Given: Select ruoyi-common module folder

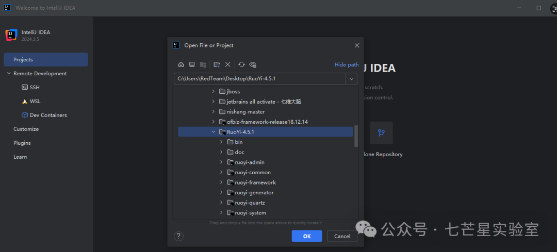Looking at the screenshot, I should click(266, 172).
